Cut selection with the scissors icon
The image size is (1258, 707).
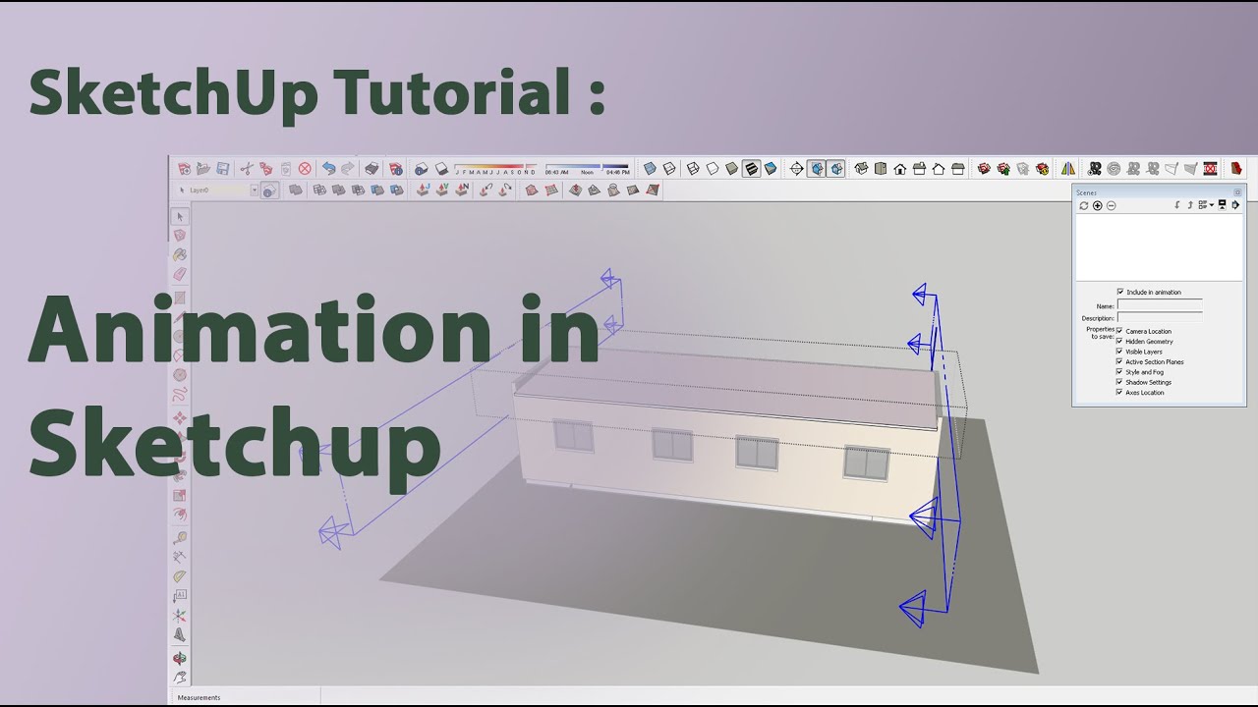coord(248,169)
